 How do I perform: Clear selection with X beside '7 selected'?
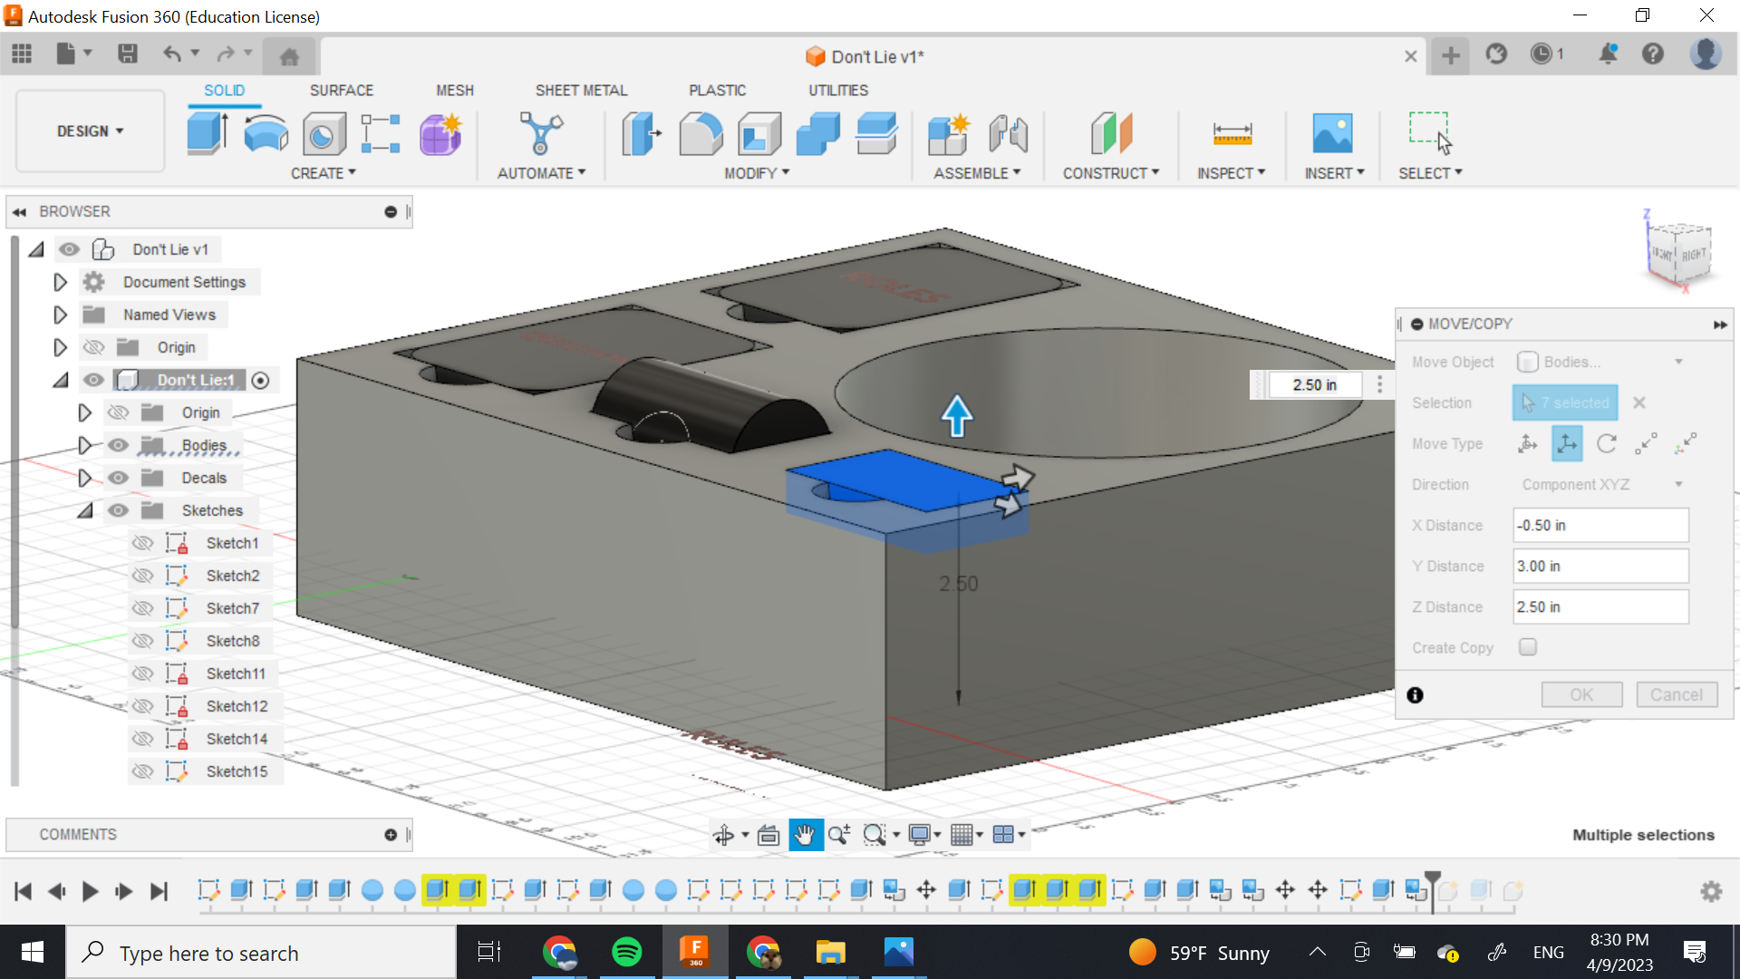click(1639, 402)
